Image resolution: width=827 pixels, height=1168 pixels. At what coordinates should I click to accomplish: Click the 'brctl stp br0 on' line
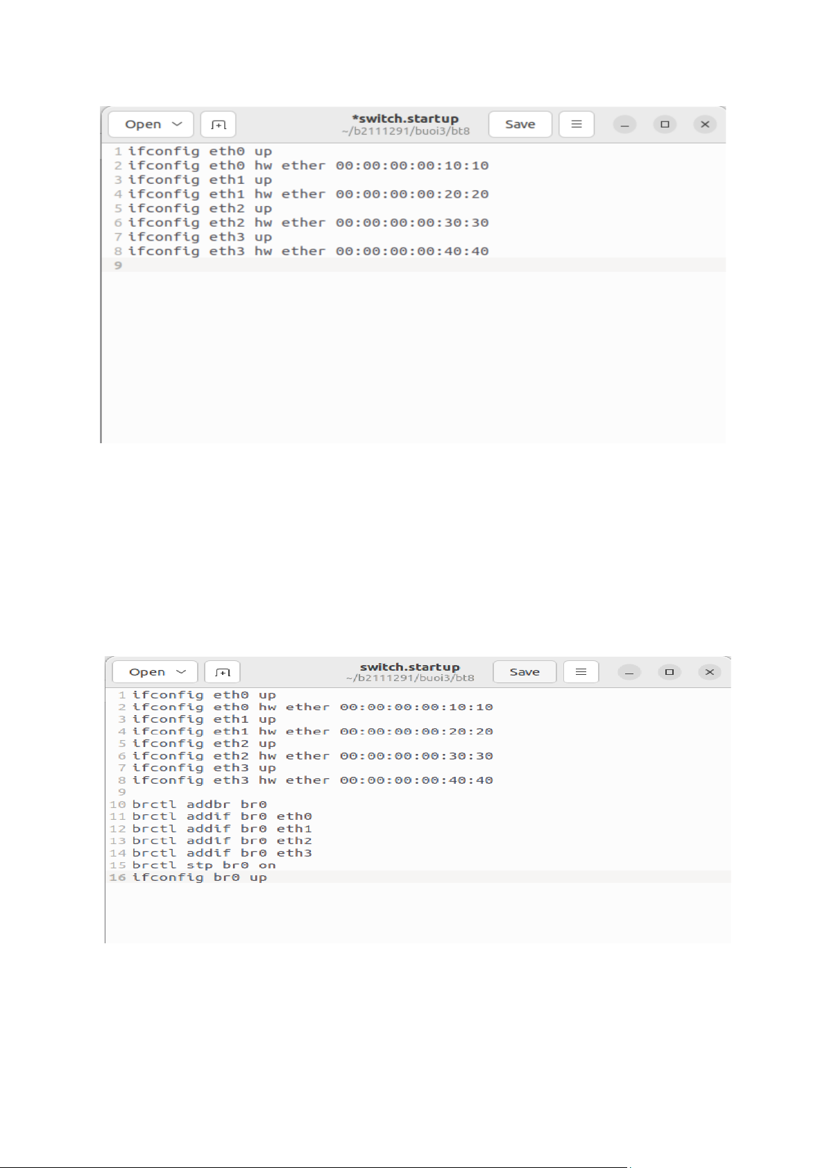tap(204, 865)
